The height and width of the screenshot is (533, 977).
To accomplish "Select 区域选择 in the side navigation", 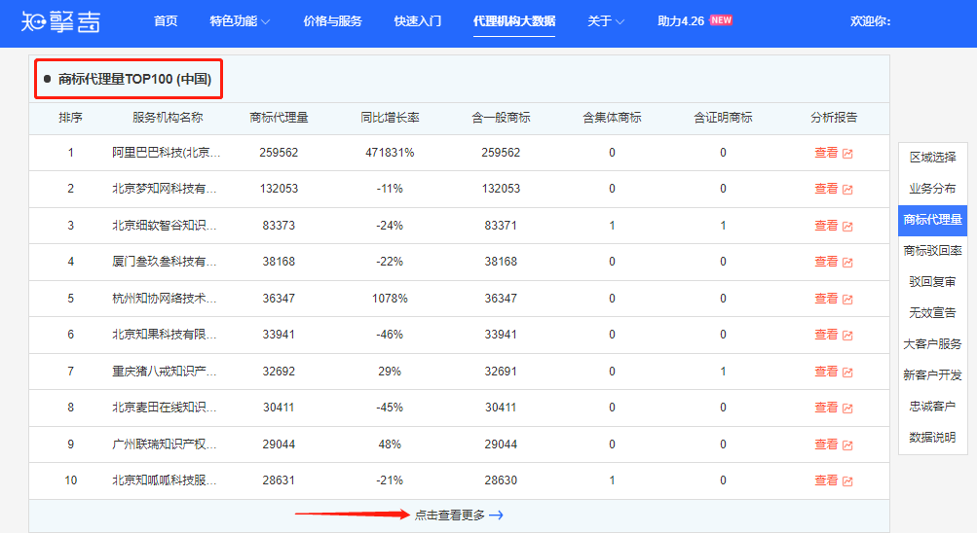I will click(x=932, y=158).
